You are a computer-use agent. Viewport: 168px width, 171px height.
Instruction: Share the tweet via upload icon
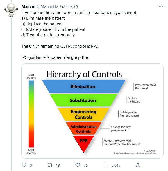click(138, 165)
